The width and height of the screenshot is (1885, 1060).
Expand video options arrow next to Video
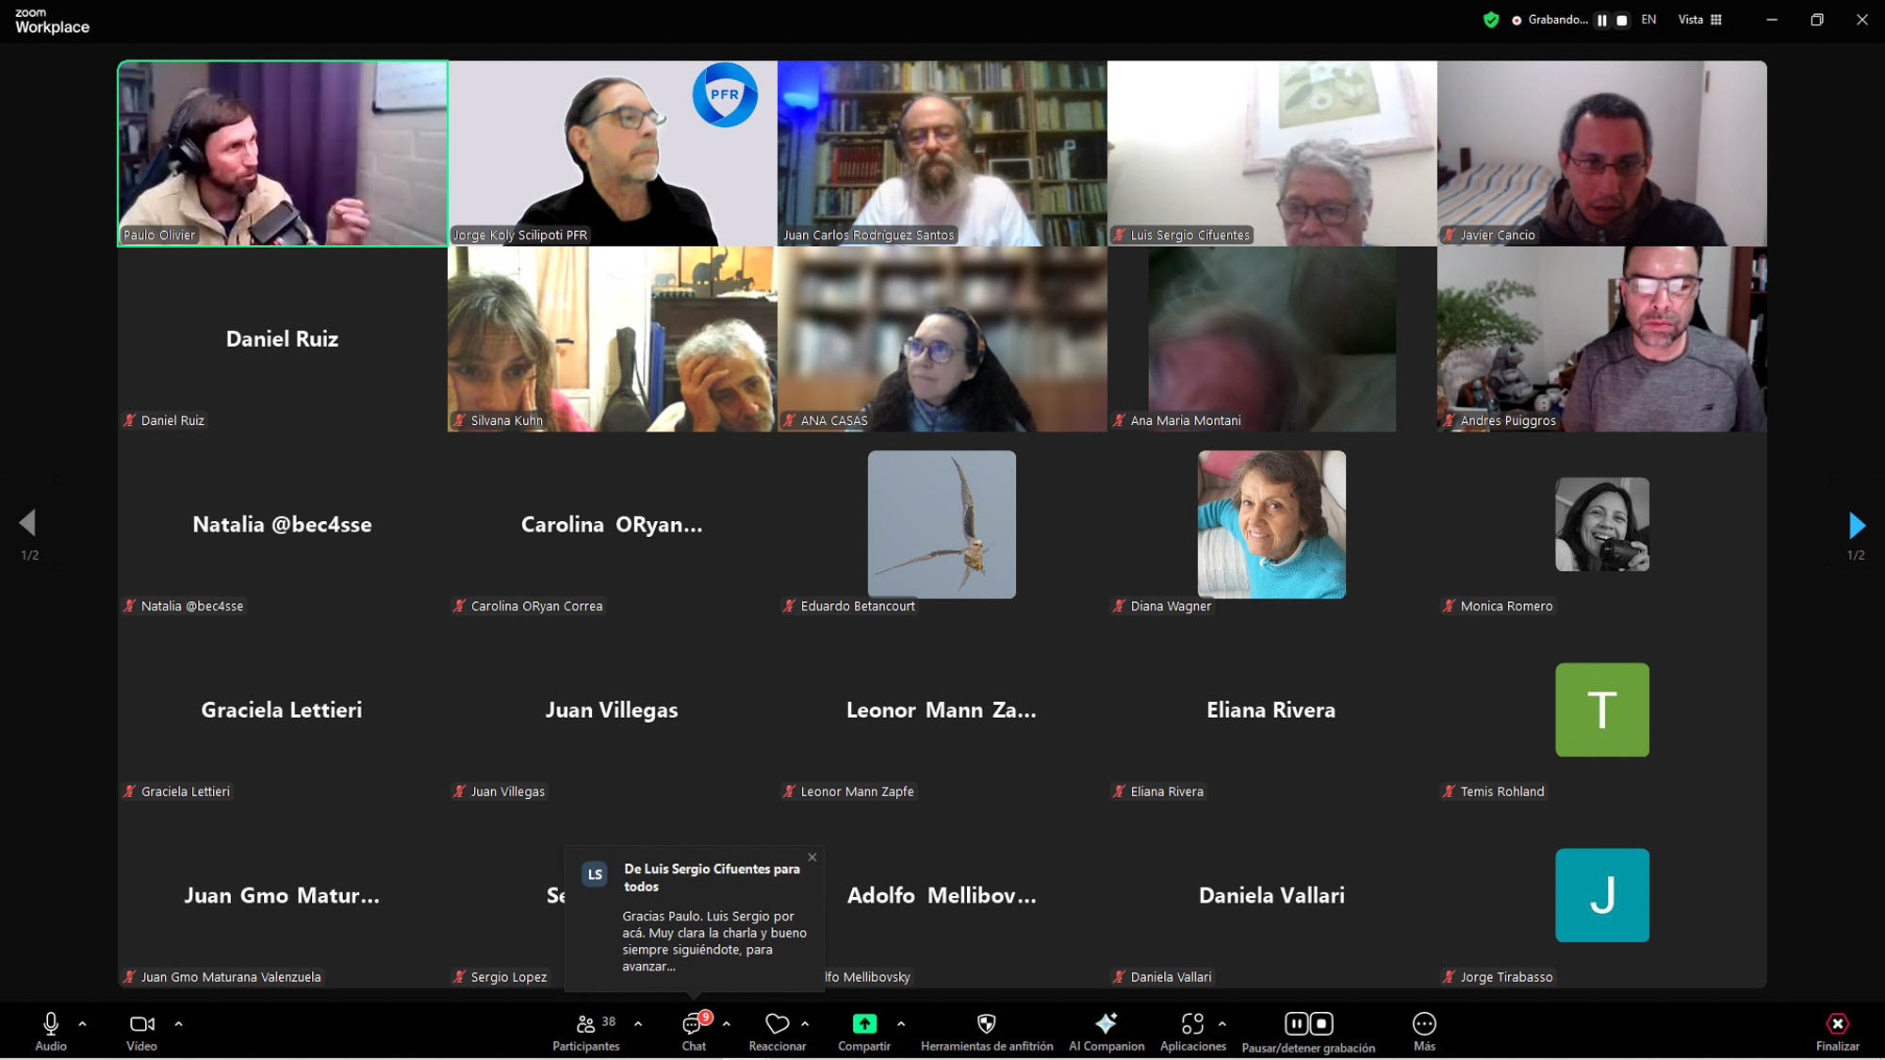click(x=179, y=1023)
